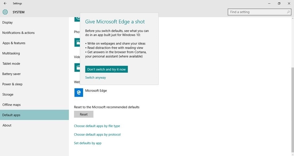Click the magnifier icon in search box
Screen dimensions: 294x156
click(x=288, y=12)
